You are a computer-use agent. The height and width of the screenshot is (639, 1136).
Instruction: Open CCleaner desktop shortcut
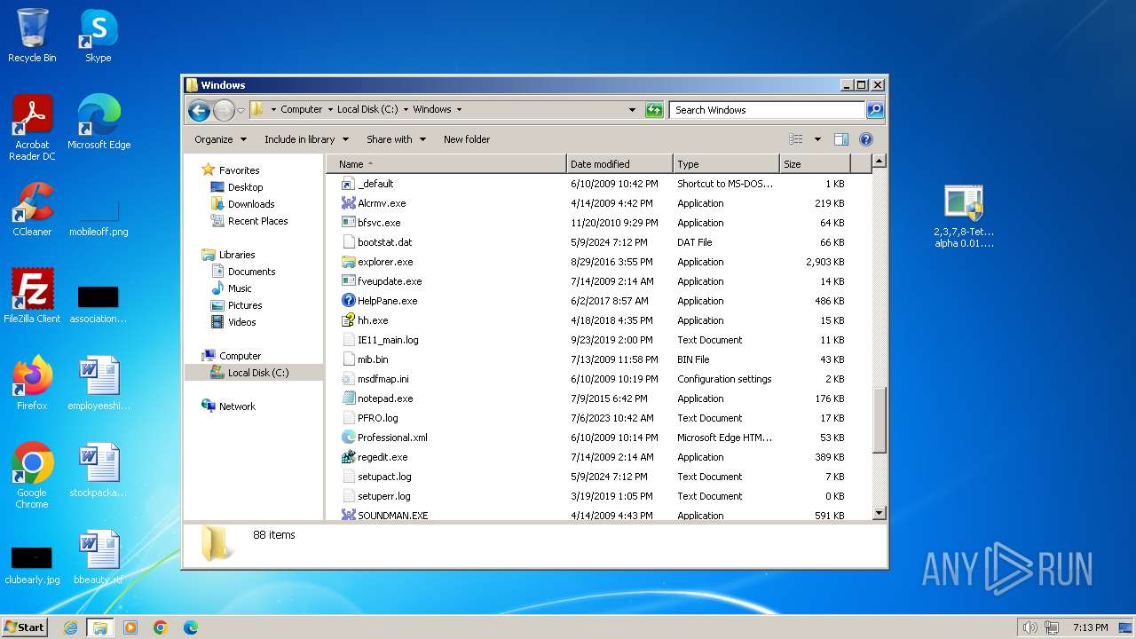click(x=32, y=209)
